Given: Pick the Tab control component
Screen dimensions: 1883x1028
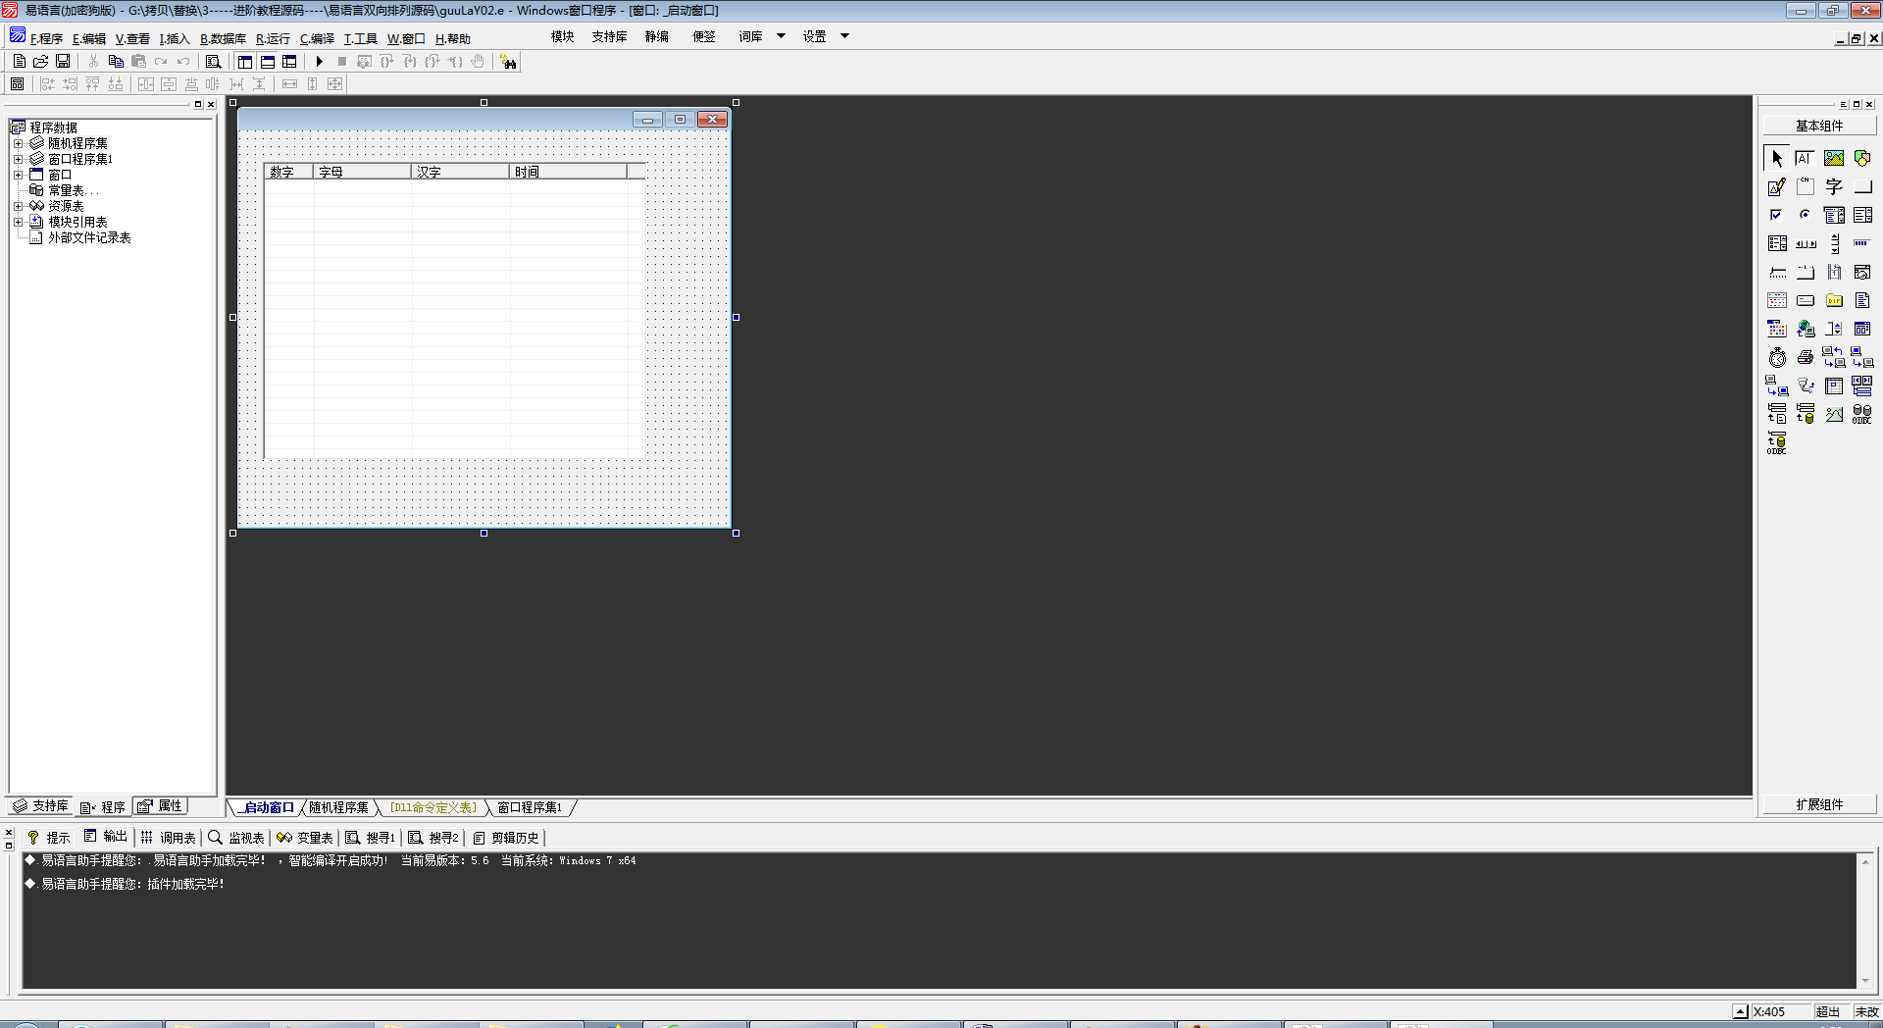Looking at the screenshot, I should (1806, 272).
